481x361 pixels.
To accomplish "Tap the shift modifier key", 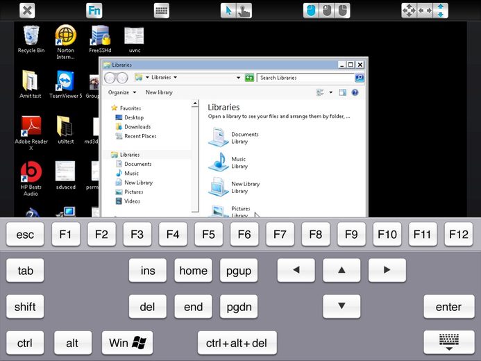I will 25,307.
